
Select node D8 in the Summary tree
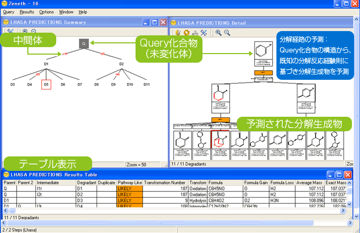click(x=96, y=85)
